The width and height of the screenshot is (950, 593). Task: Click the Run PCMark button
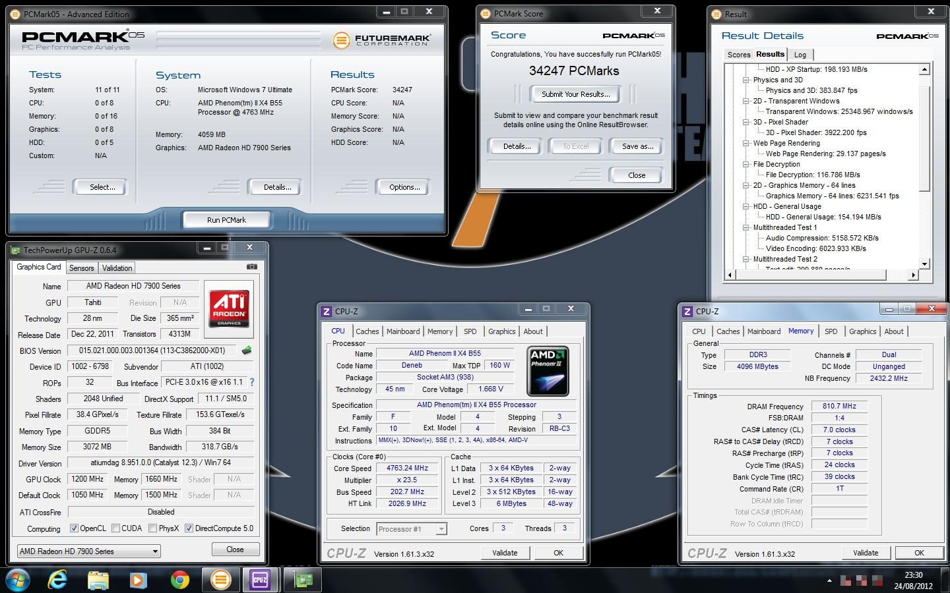[x=226, y=220]
